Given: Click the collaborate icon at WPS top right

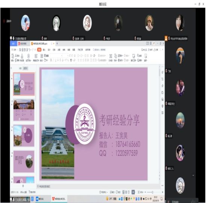Looking at the screenshot, I should point(150,50).
